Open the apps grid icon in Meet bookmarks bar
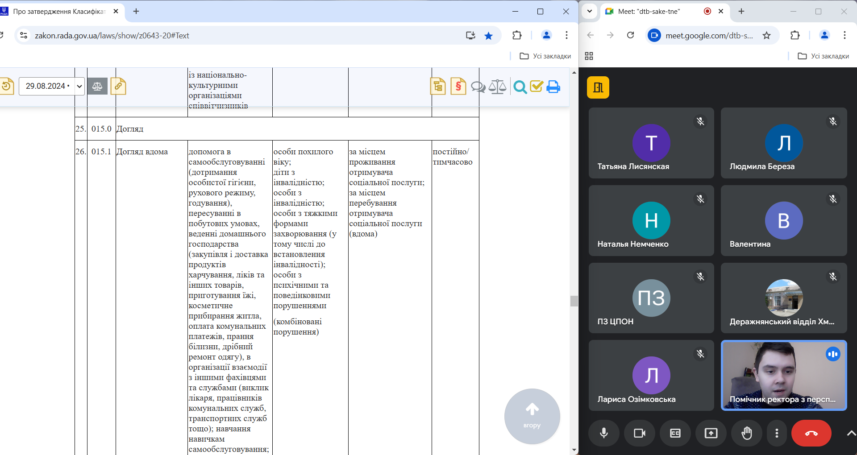This screenshot has height=455, width=857. [x=589, y=56]
